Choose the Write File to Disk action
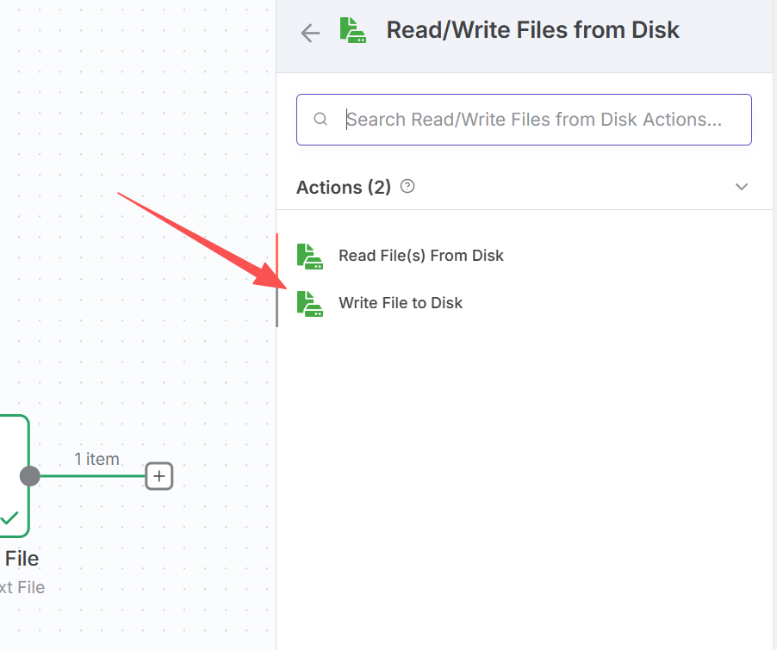 pos(401,303)
